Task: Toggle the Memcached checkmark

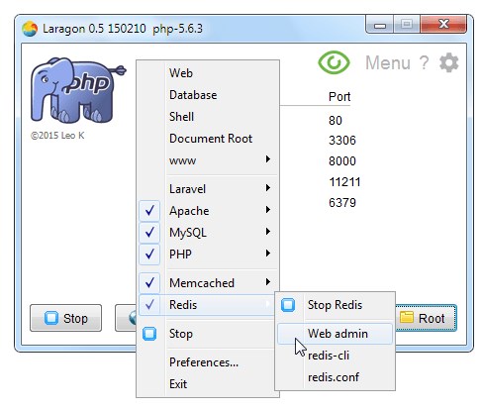Action: click(149, 282)
